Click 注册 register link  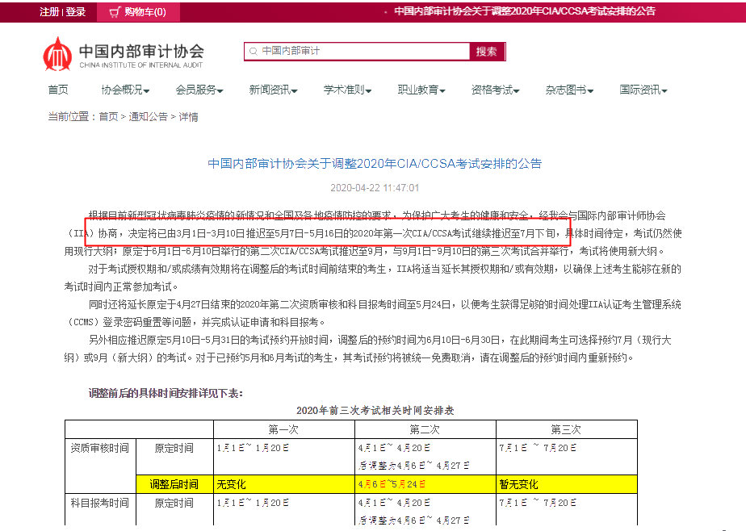tap(49, 12)
